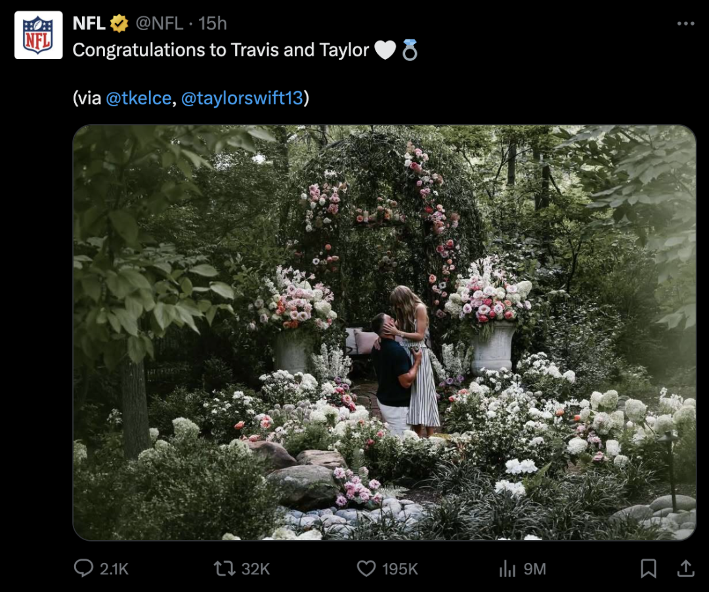Click the 195K likes count
The width and height of the screenshot is (709, 592).
pyautogui.click(x=400, y=568)
